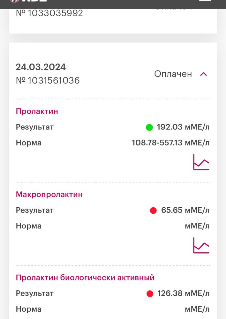
Task: Open trend chart for Пролактин result
Action: pos(201,162)
